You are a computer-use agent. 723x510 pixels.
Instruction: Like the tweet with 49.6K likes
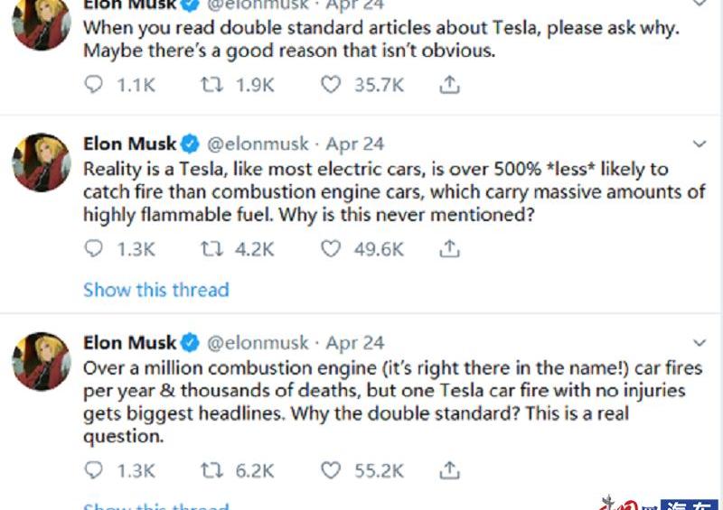331,249
